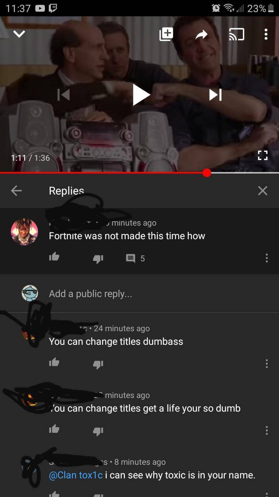The width and height of the screenshot is (279, 497).
Task: Click the red progress bar scrubber
Action: pos(207,172)
